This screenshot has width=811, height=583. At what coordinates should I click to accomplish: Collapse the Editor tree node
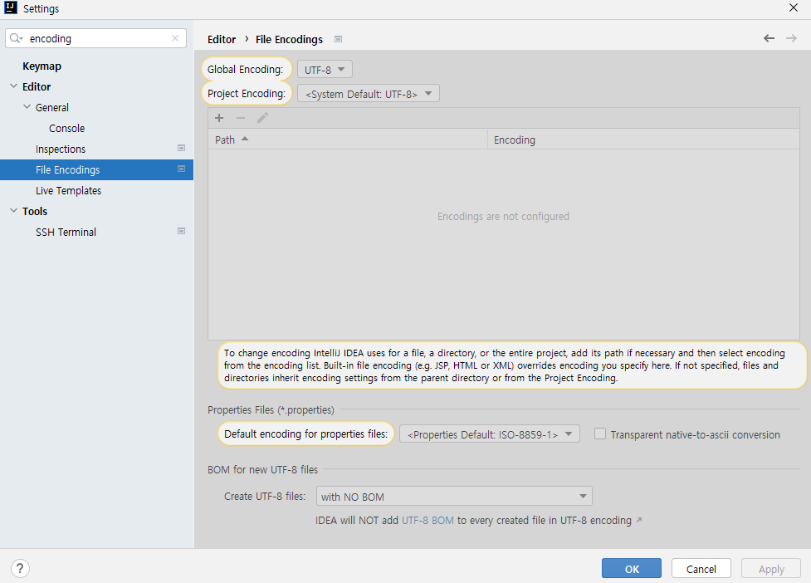(x=14, y=86)
